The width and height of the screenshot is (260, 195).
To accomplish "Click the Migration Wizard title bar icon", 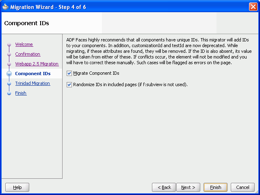I will click(x=5, y=6).
